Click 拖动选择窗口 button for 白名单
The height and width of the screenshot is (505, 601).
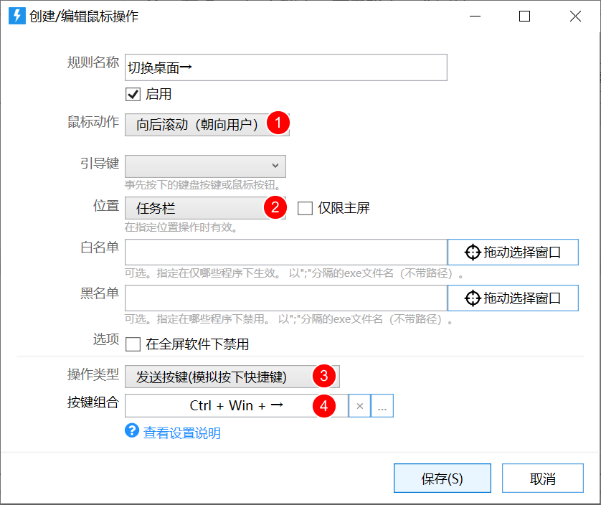click(x=513, y=252)
